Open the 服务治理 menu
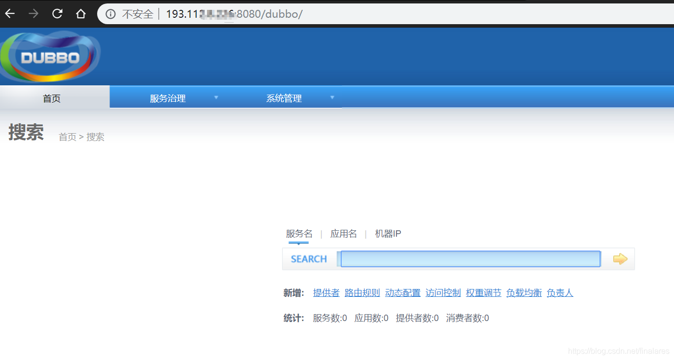This screenshot has width=674, height=360. coord(168,98)
